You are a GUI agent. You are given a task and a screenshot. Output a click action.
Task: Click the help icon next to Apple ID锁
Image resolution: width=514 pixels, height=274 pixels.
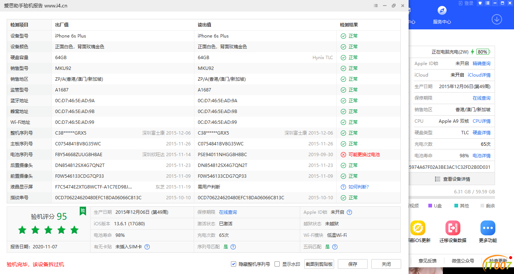[349, 212]
